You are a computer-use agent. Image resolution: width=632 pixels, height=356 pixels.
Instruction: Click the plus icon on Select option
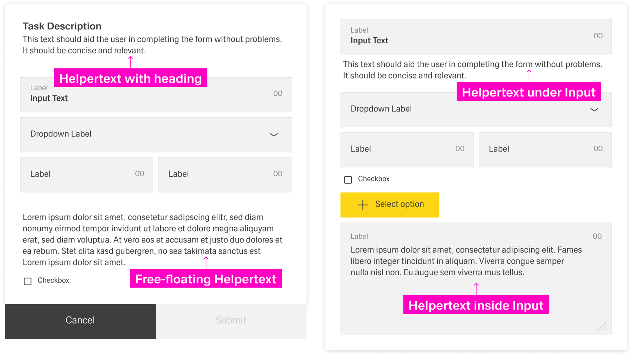pos(362,205)
